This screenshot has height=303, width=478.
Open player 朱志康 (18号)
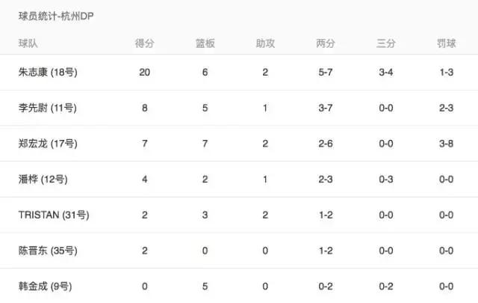point(49,73)
